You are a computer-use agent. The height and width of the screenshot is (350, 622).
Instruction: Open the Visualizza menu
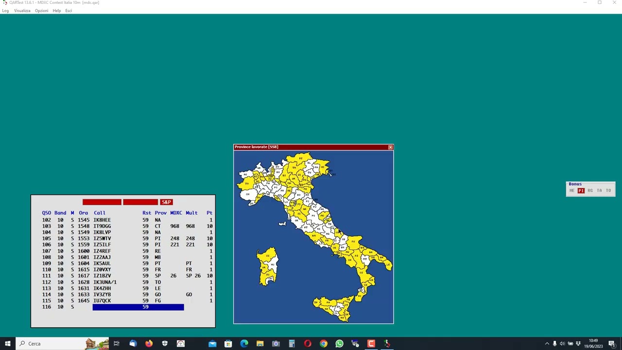pyautogui.click(x=22, y=11)
